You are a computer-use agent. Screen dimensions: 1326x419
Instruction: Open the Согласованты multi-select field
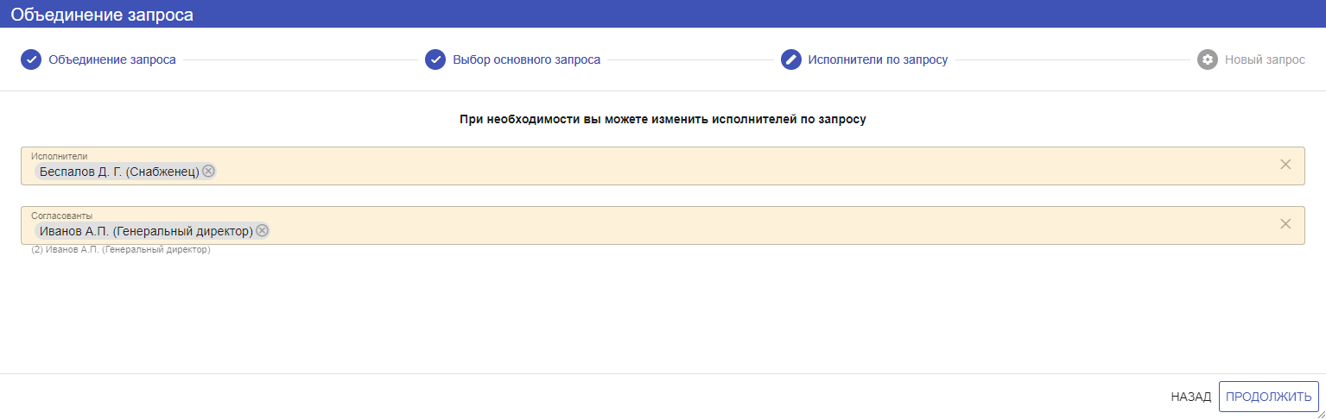click(x=691, y=230)
